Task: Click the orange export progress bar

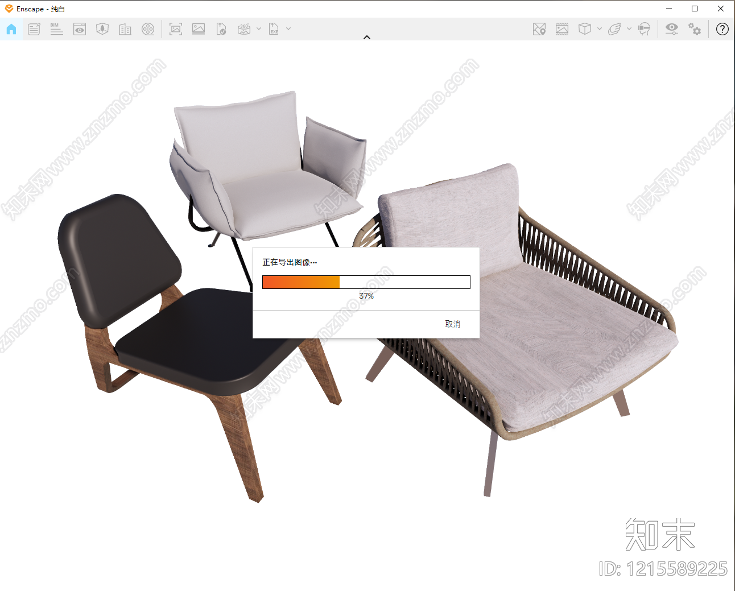Action: [366, 282]
